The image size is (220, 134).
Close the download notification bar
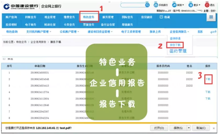(x=214, y=128)
